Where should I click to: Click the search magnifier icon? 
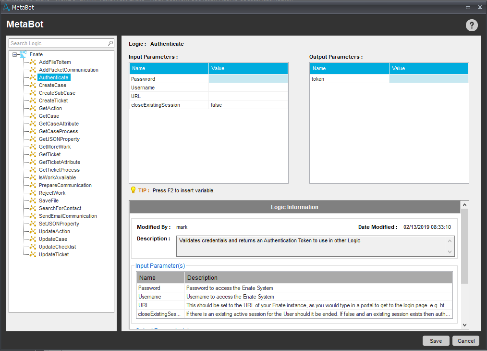(x=110, y=43)
